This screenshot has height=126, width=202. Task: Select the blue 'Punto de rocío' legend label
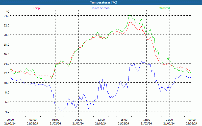tap(100, 8)
